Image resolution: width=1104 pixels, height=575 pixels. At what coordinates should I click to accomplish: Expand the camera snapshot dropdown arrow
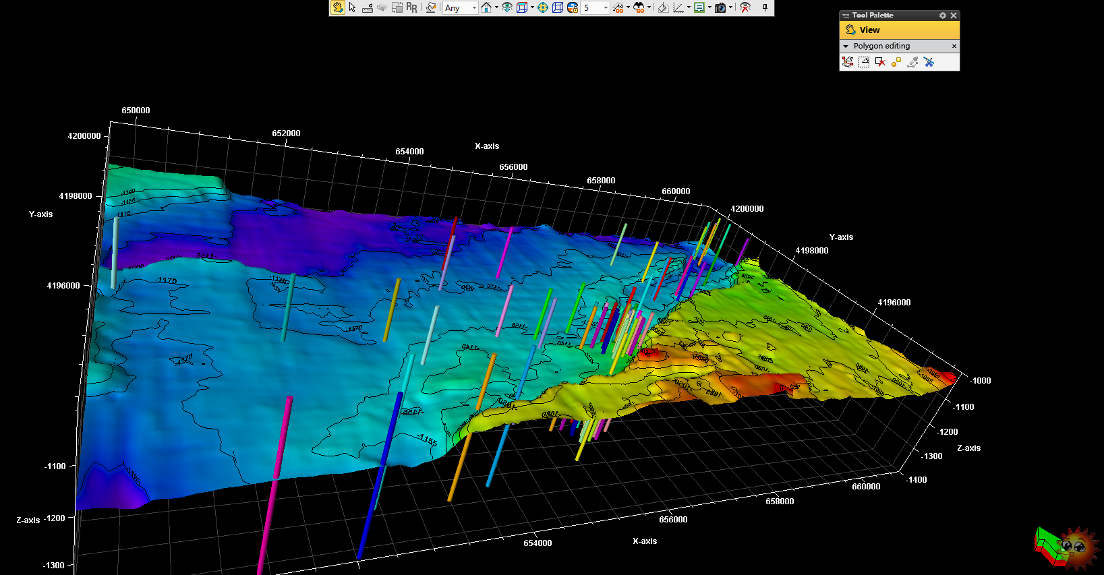tap(730, 7)
